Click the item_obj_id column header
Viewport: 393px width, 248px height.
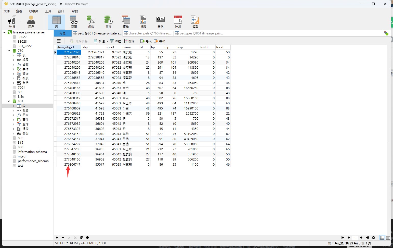tap(69, 47)
